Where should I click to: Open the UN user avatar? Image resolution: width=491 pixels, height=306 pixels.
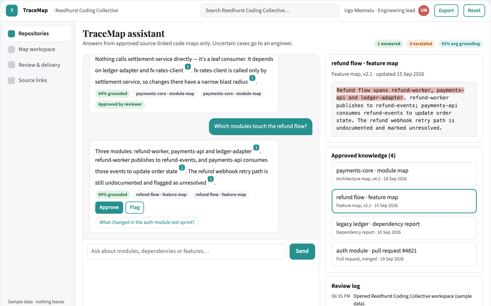click(424, 10)
